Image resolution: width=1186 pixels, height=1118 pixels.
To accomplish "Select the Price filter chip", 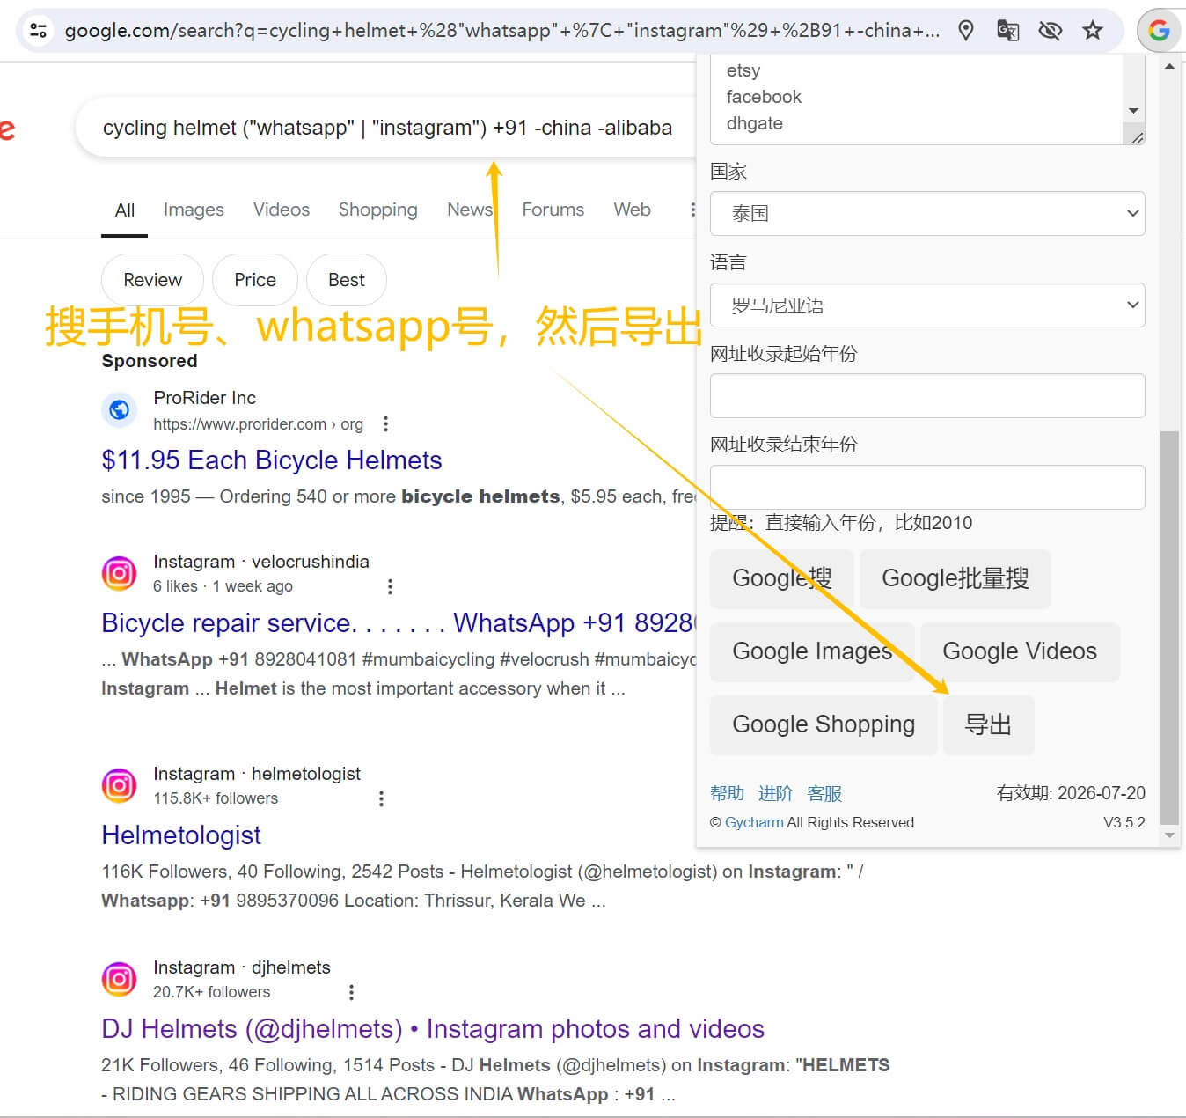I will tap(255, 280).
